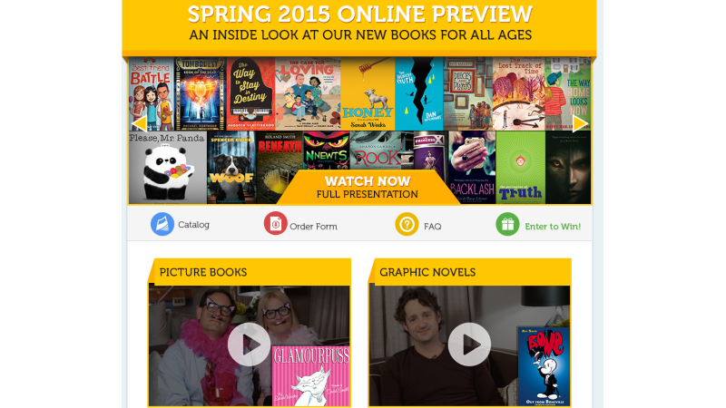The height and width of the screenshot is (408, 726).
Task: Show previous books with left carousel arrow
Action: pyautogui.click(x=140, y=123)
